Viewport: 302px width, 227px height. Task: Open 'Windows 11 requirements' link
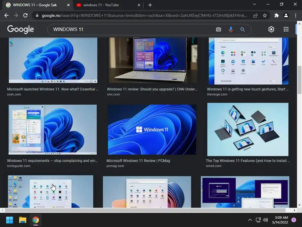[52, 160]
